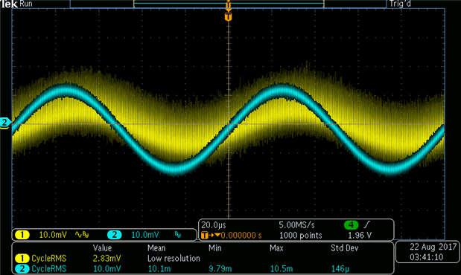
Task: Click green trigger source 4 badge
Action: pos(351,225)
